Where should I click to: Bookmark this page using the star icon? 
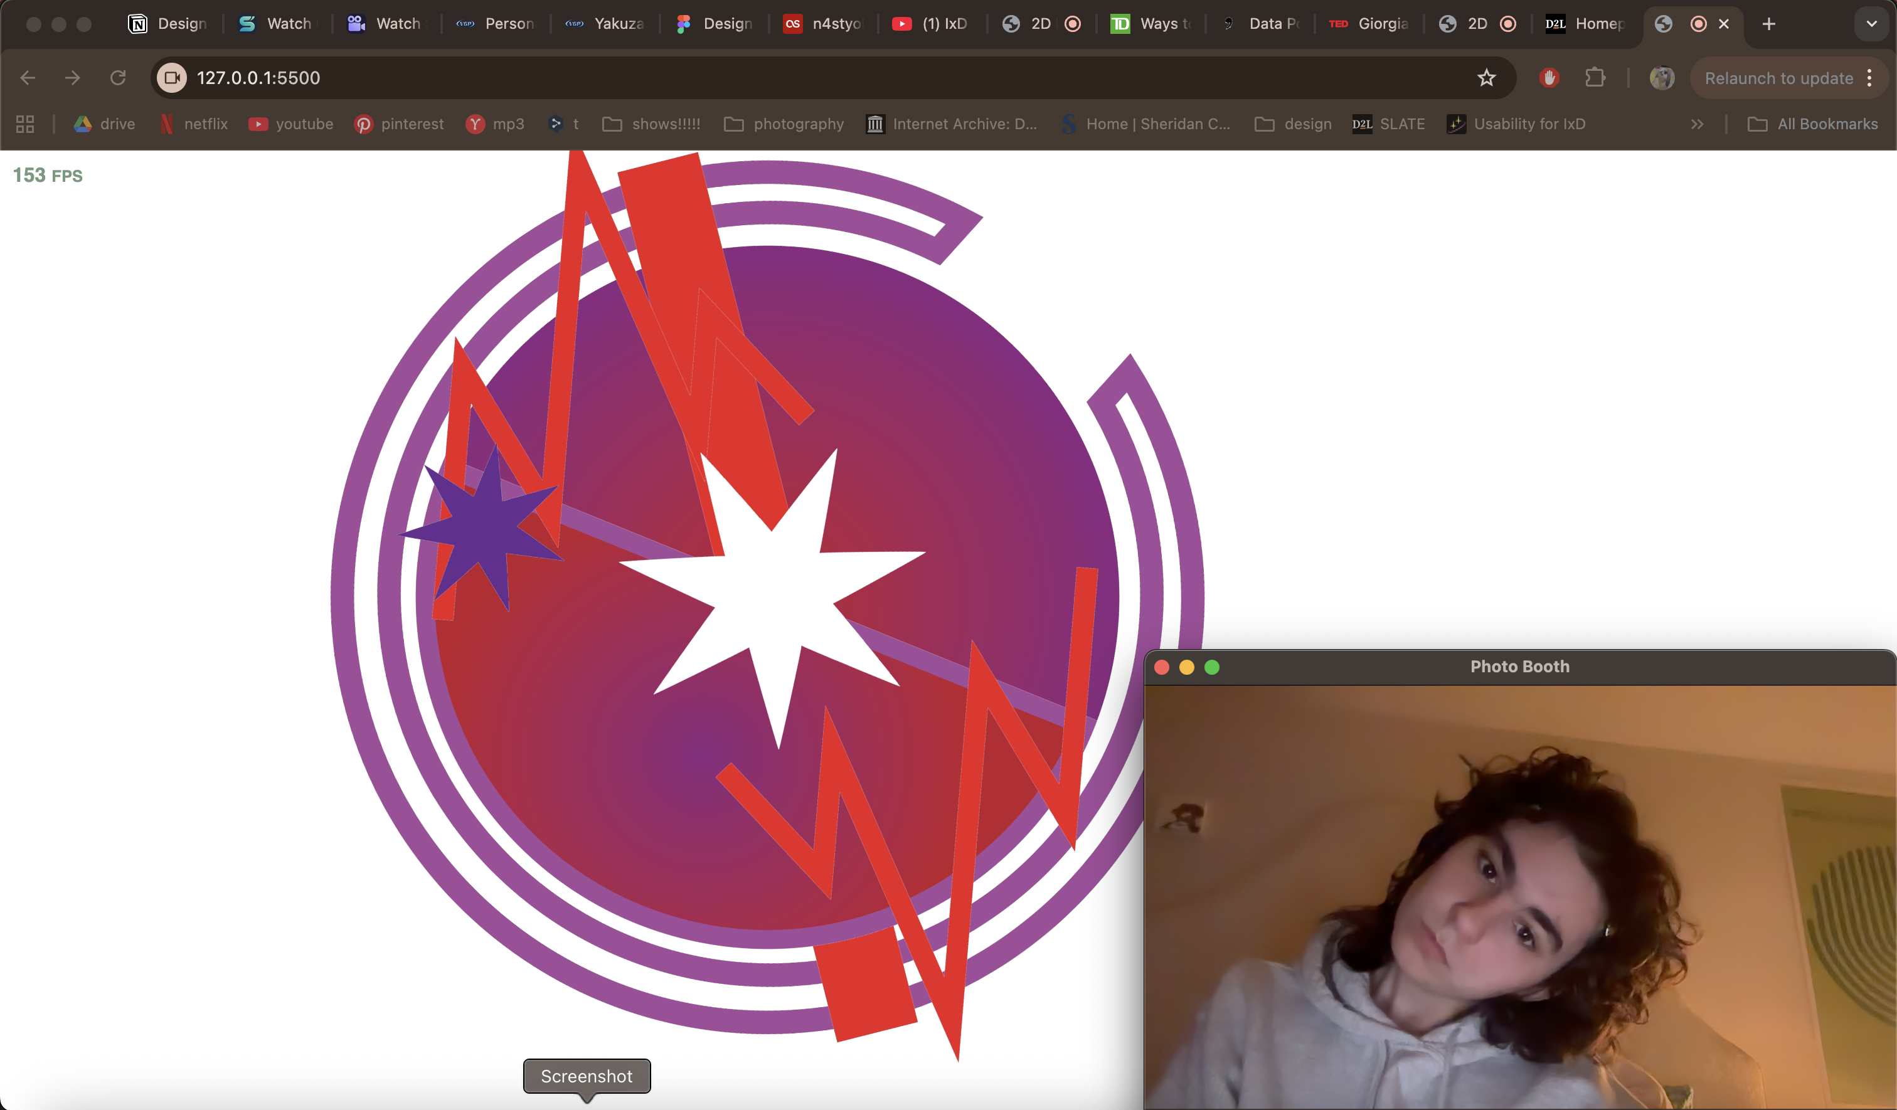click(1487, 78)
